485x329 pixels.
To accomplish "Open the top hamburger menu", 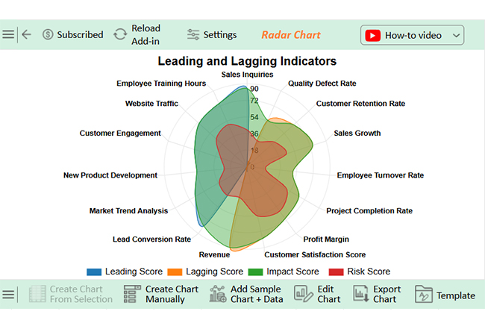I will [8, 34].
